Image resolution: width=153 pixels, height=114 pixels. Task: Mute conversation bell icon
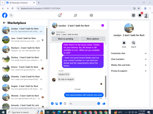coord(124,43)
